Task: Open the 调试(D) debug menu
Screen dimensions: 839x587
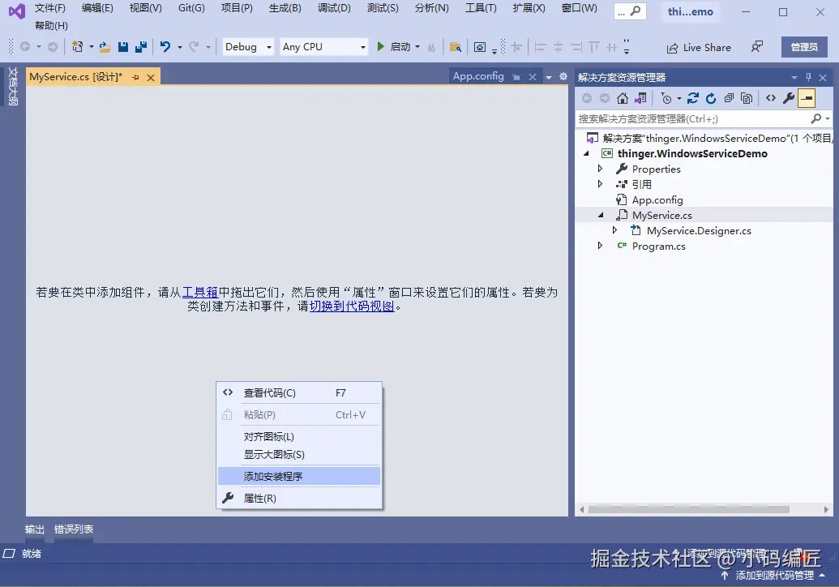Action: click(334, 8)
